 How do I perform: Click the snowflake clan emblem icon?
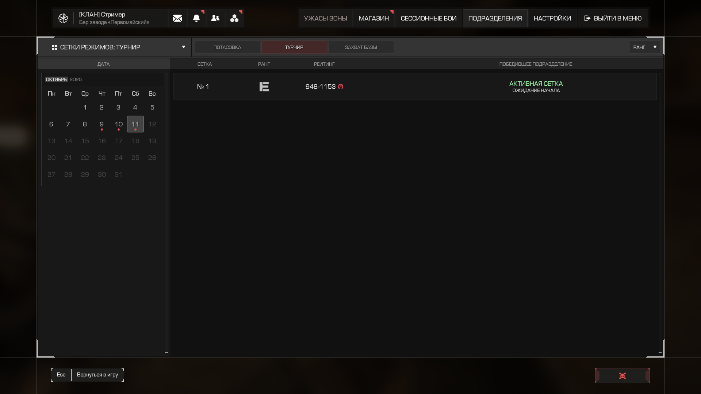tap(63, 18)
